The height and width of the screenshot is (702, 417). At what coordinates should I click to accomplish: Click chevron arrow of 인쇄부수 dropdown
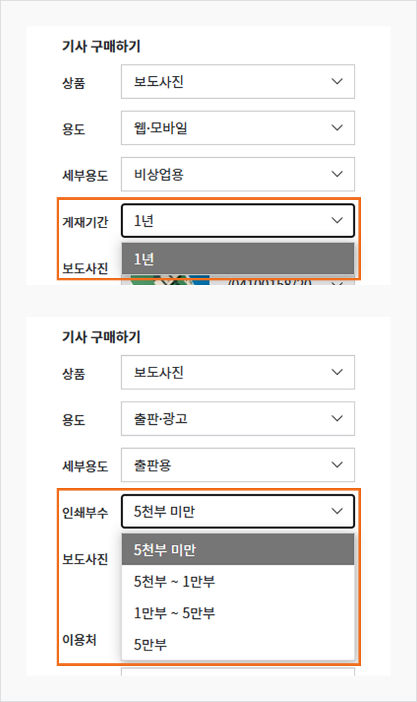[337, 511]
